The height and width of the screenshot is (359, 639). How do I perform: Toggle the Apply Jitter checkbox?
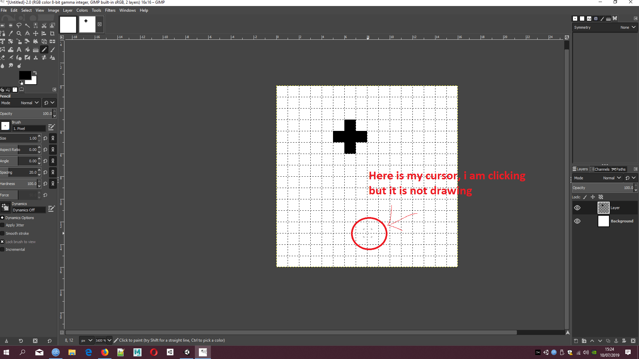pyautogui.click(x=2, y=225)
